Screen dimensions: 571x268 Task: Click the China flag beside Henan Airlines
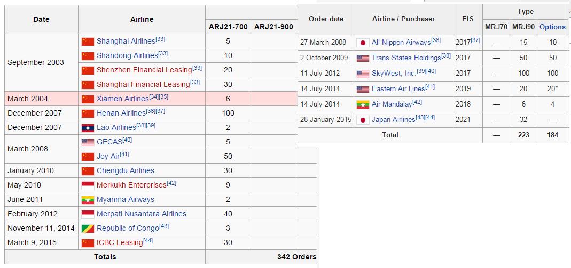point(88,113)
